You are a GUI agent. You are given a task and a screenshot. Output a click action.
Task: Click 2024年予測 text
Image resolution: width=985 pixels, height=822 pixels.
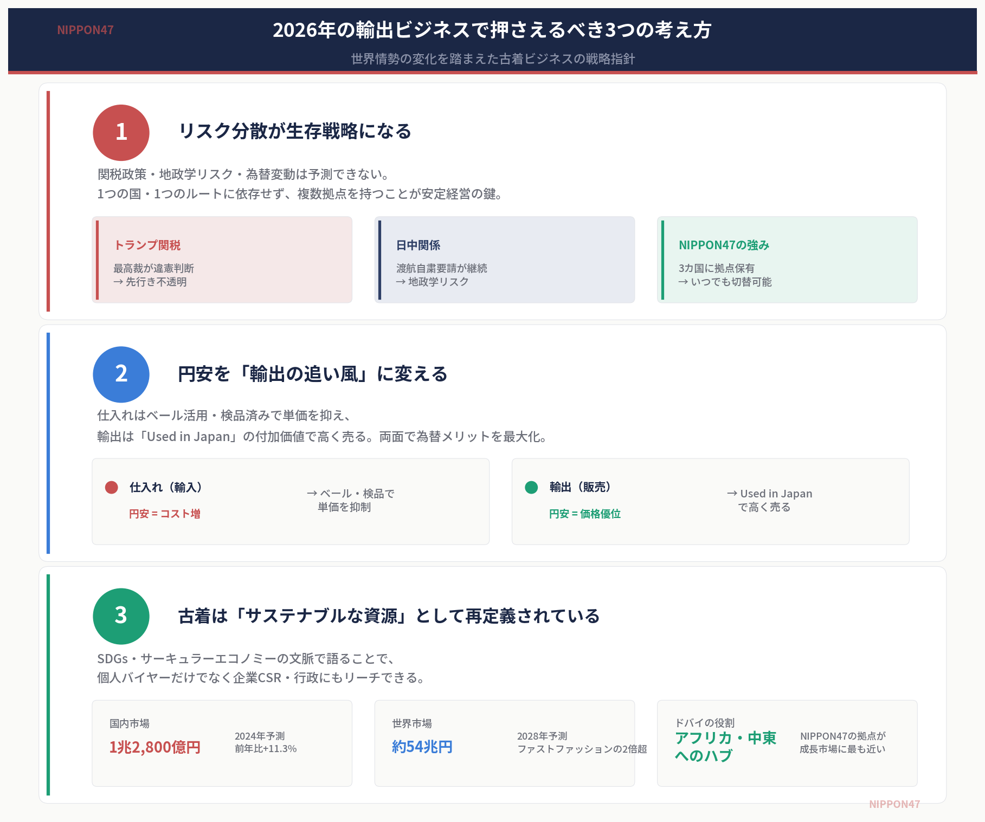tap(260, 736)
